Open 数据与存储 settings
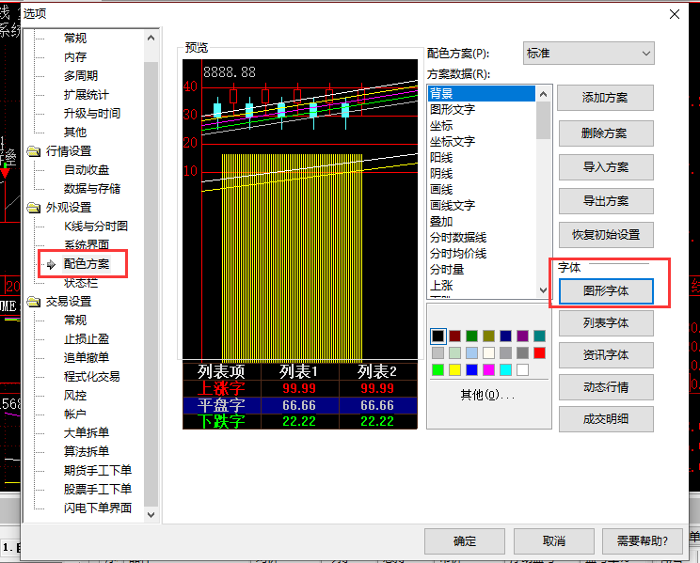Image resolution: width=700 pixels, height=563 pixels. 92,189
